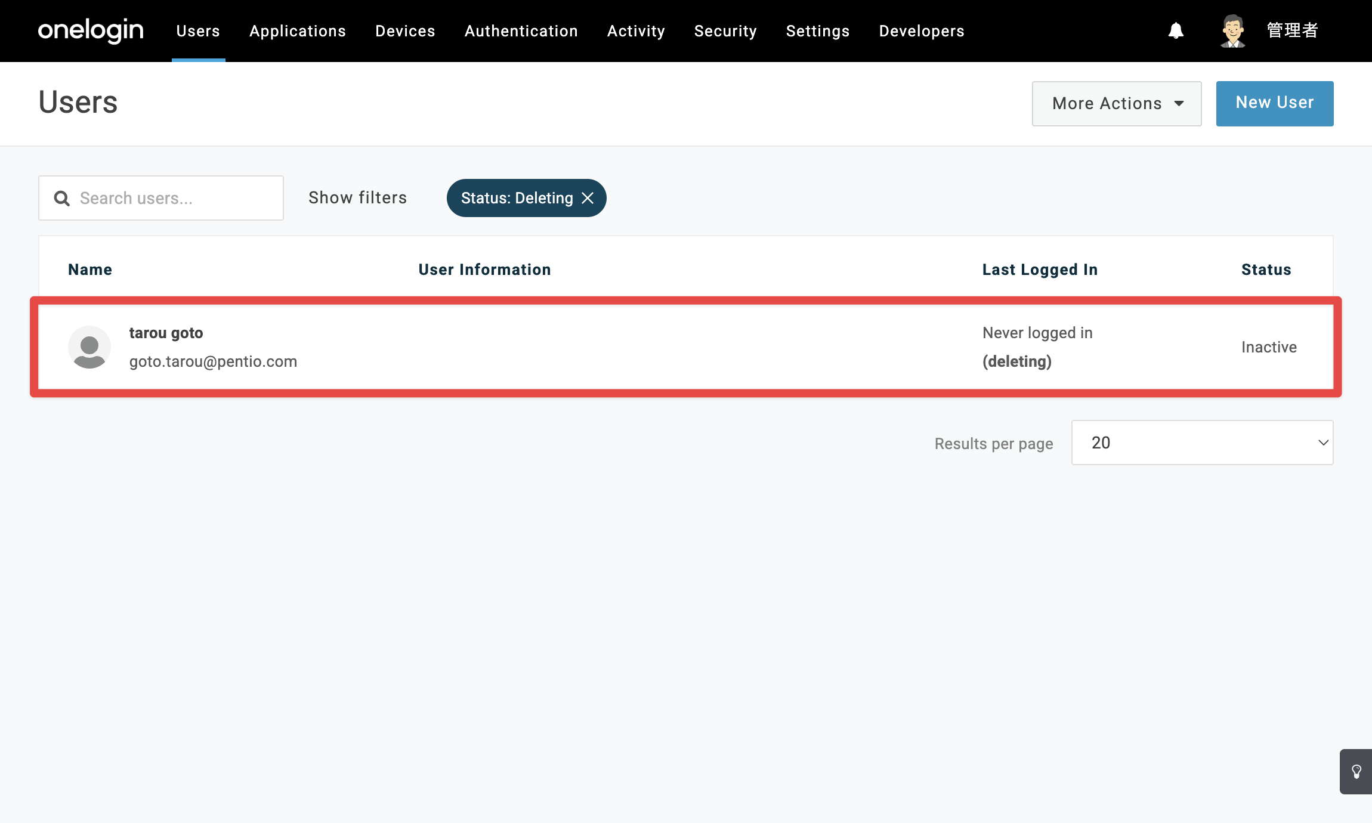This screenshot has width=1372, height=823.
Task: Click the Never logged in text
Action: tap(1037, 333)
